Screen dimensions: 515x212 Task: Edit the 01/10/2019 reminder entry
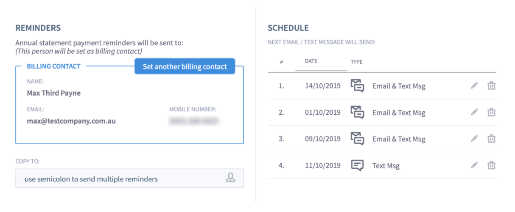pos(474,112)
